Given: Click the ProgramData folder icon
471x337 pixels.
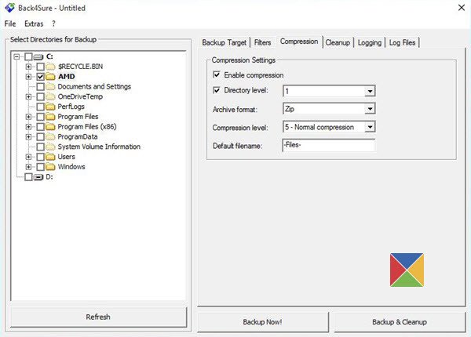Looking at the screenshot, I should pos(50,136).
